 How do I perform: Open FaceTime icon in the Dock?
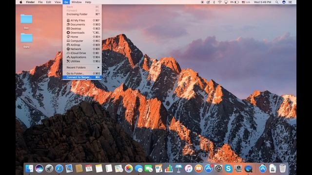[x=149, y=169]
